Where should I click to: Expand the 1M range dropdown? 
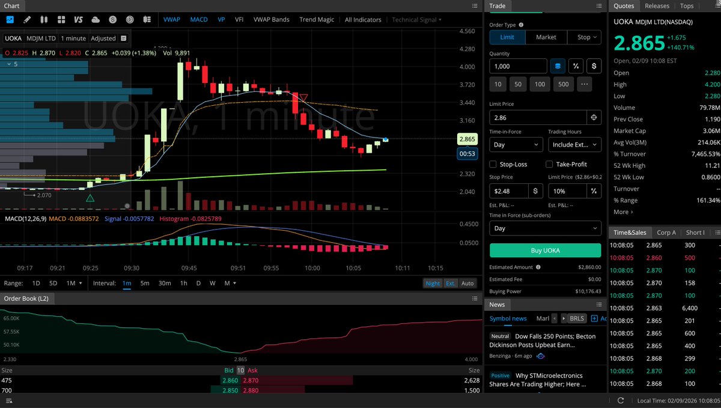[x=75, y=283]
